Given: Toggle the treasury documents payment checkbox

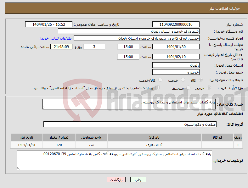Looking at the screenshot, I should (158, 87).
